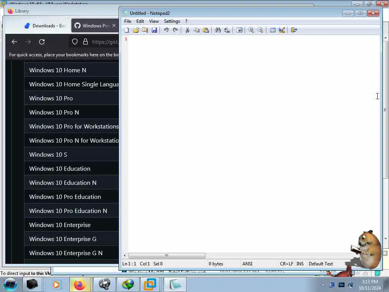Select the Windows 10 Education row
The image size is (389, 292).
pos(71,168)
